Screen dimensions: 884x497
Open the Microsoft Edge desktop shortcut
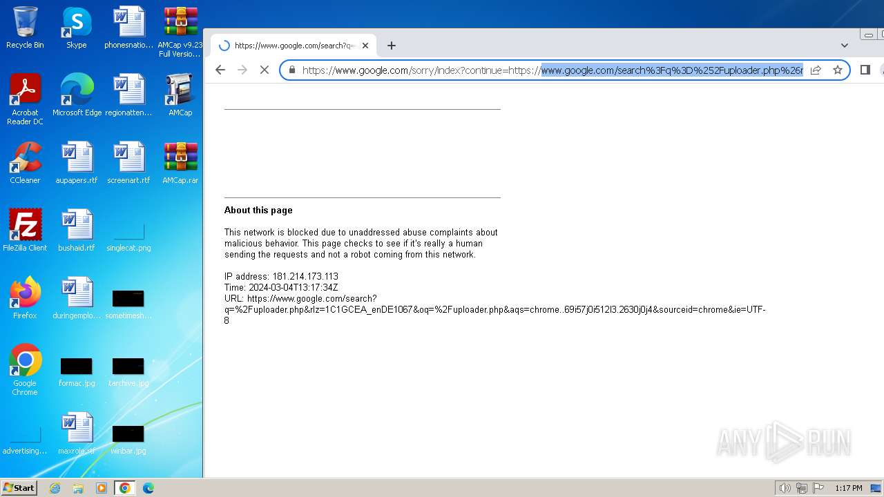click(77, 95)
